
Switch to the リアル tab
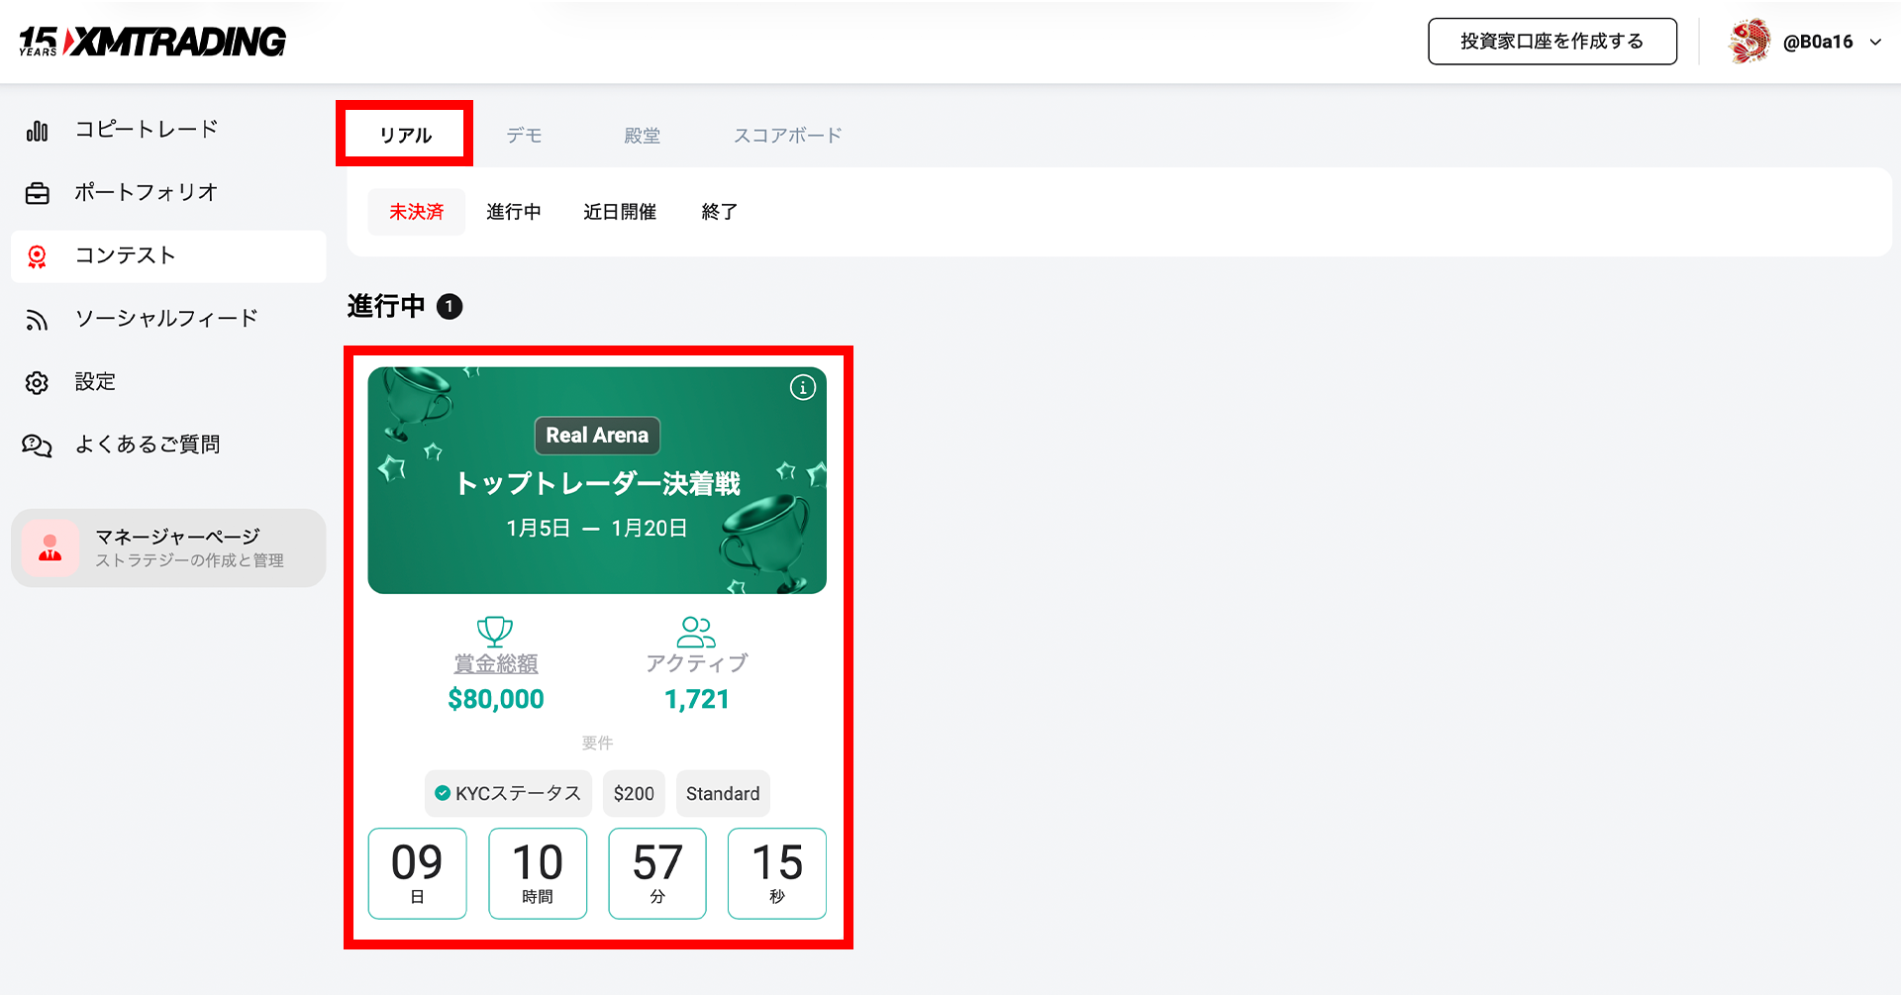click(405, 135)
